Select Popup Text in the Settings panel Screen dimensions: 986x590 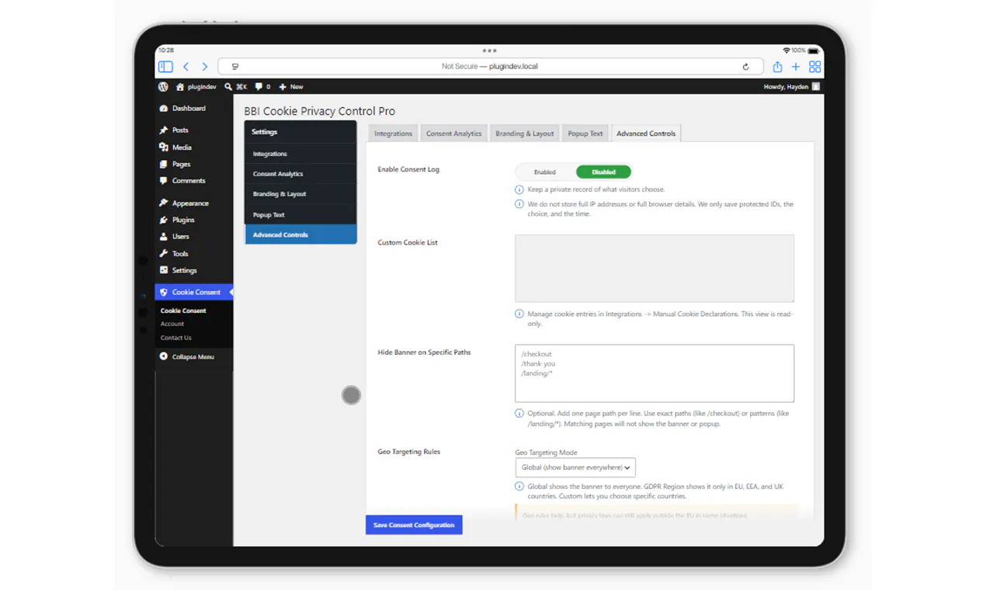[300, 214]
